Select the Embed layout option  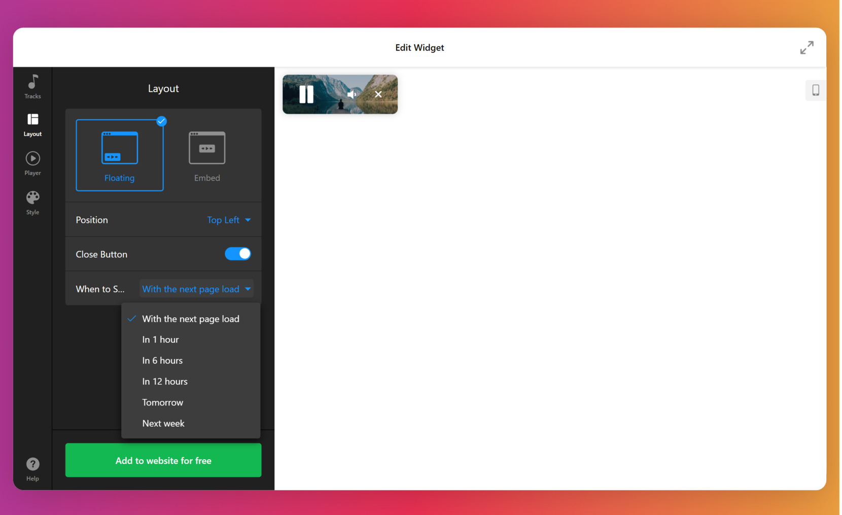pos(206,155)
